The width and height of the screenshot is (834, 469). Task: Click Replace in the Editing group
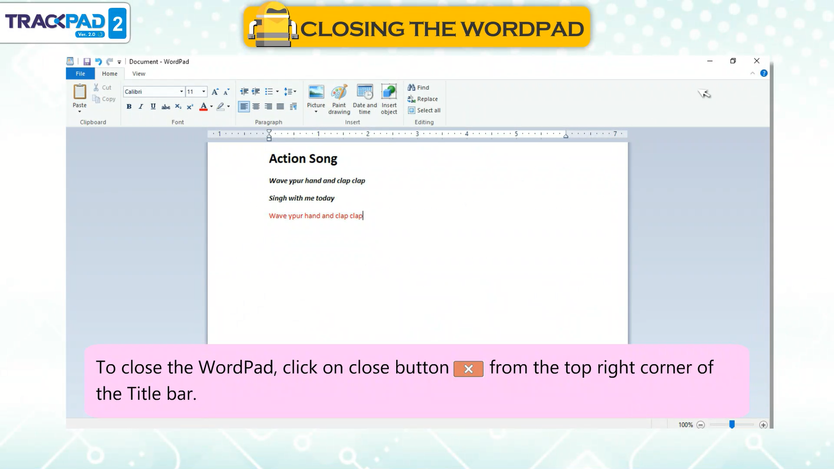pyautogui.click(x=423, y=99)
